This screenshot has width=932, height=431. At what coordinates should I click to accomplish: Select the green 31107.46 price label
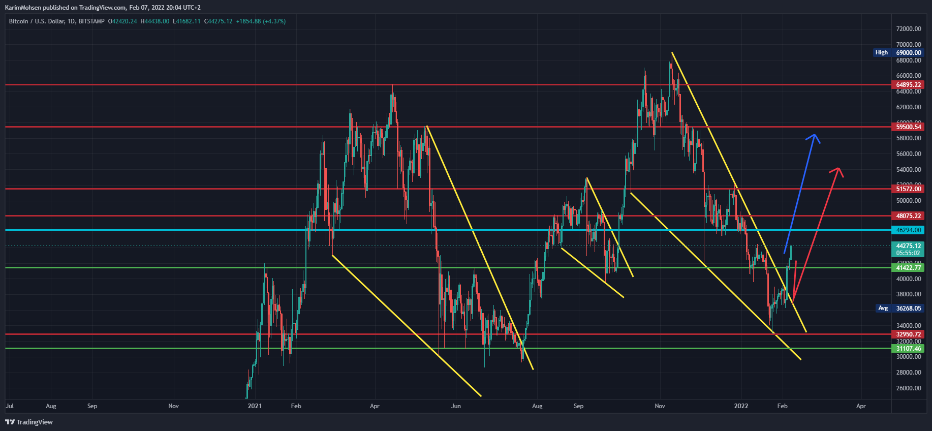click(x=908, y=349)
